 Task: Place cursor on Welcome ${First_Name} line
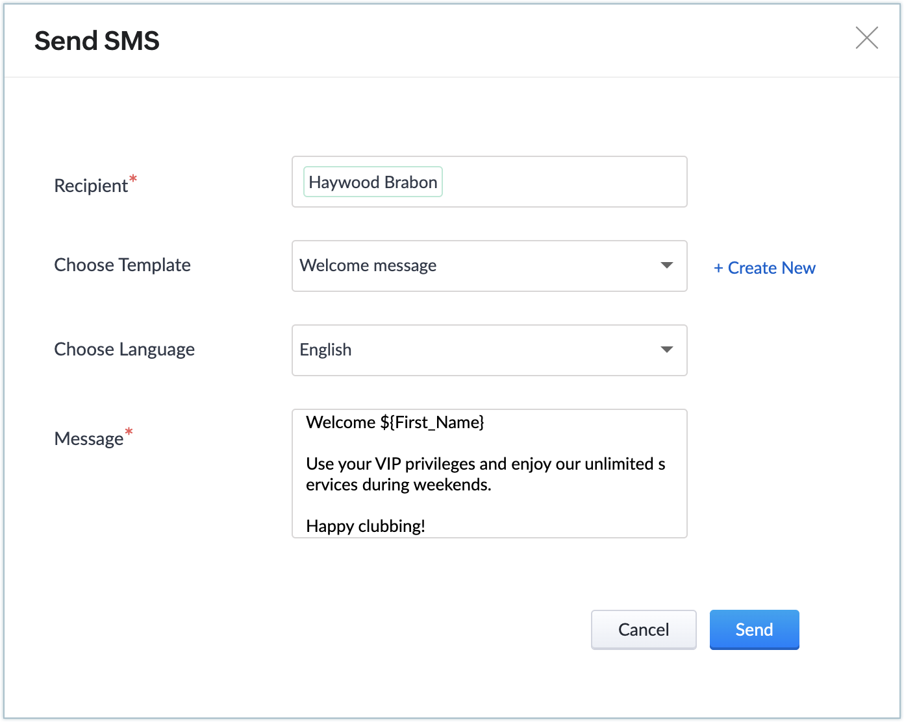click(395, 423)
